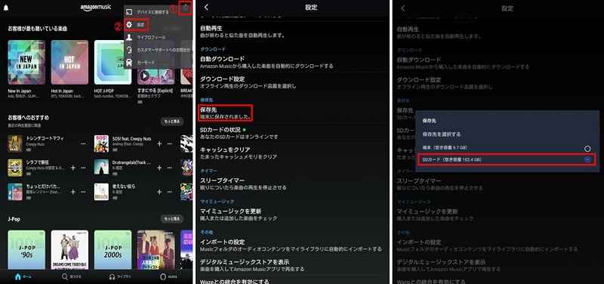Go back from the dimmed 設定 screen with dialog
This screenshot has height=284, width=604.
coord(403,8)
